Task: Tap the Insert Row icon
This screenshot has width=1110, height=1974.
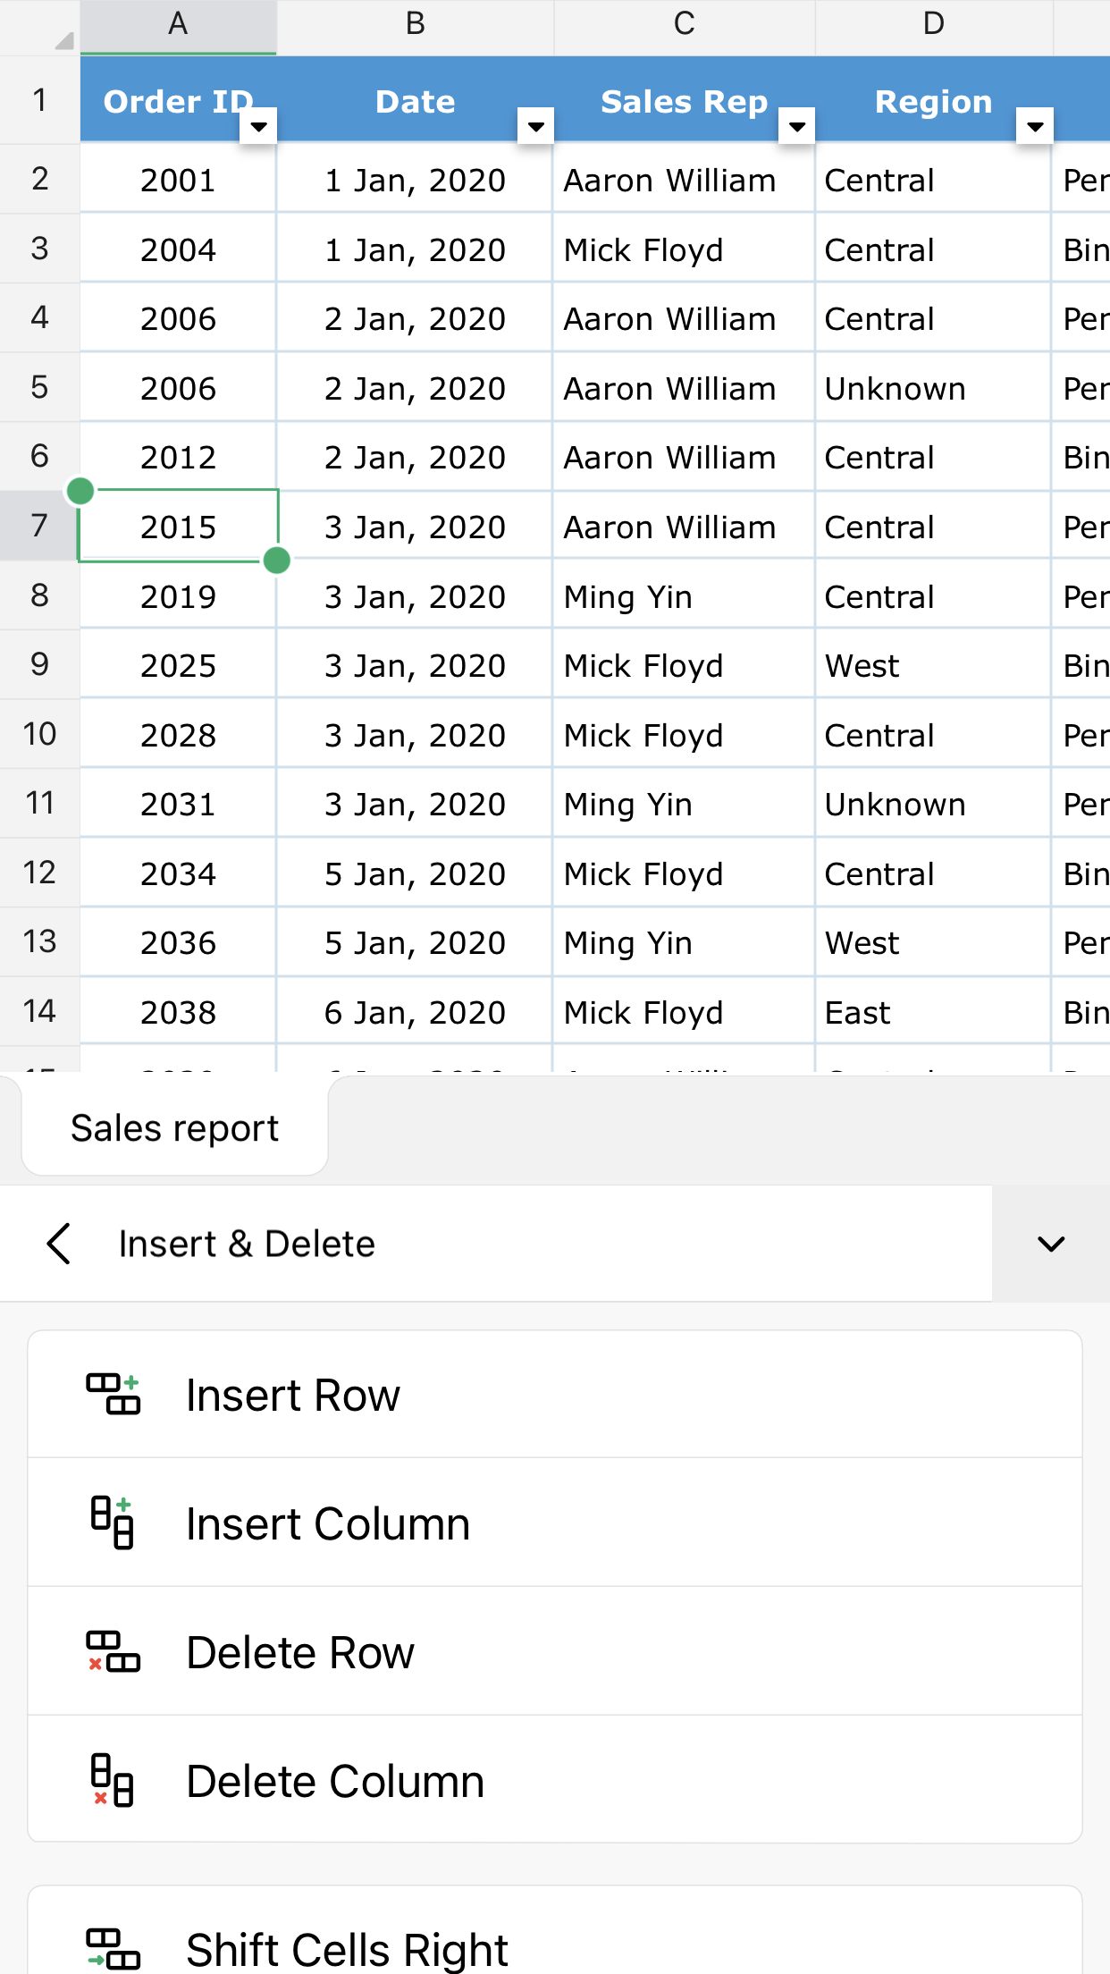Action: (113, 1395)
